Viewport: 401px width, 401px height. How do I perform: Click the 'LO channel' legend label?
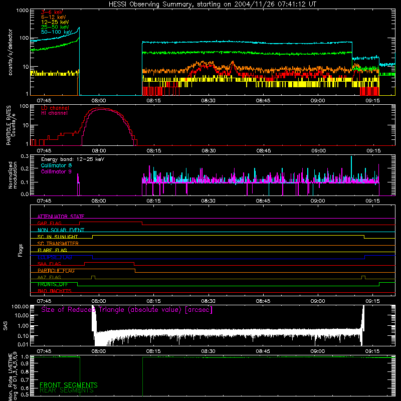[x=55, y=108]
